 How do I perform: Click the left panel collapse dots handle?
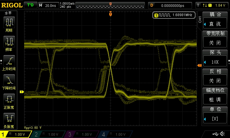pos(1,62)
